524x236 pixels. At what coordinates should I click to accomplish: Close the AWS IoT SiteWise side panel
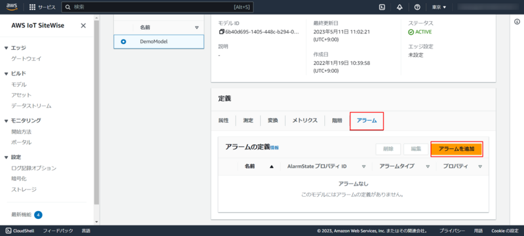pos(83,26)
